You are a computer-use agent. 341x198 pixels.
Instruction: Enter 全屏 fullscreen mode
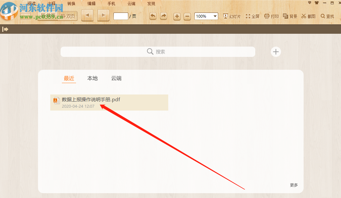pos(252,16)
